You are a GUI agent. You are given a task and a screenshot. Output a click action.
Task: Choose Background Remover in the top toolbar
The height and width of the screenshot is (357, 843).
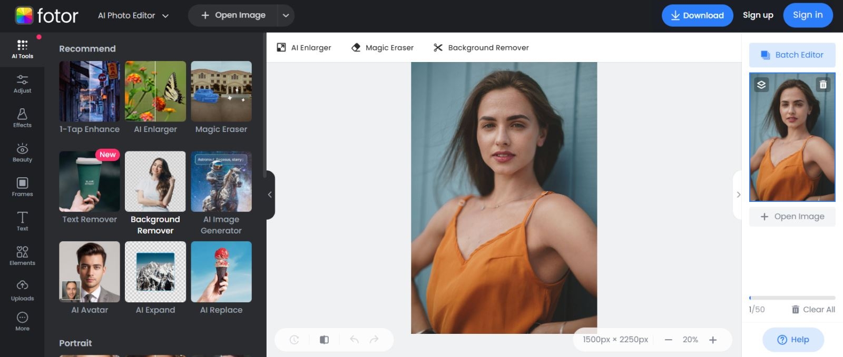click(481, 47)
